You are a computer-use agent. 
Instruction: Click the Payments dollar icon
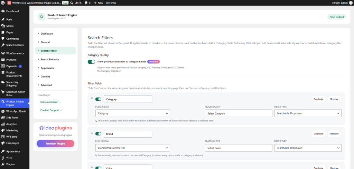coord(3,66)
